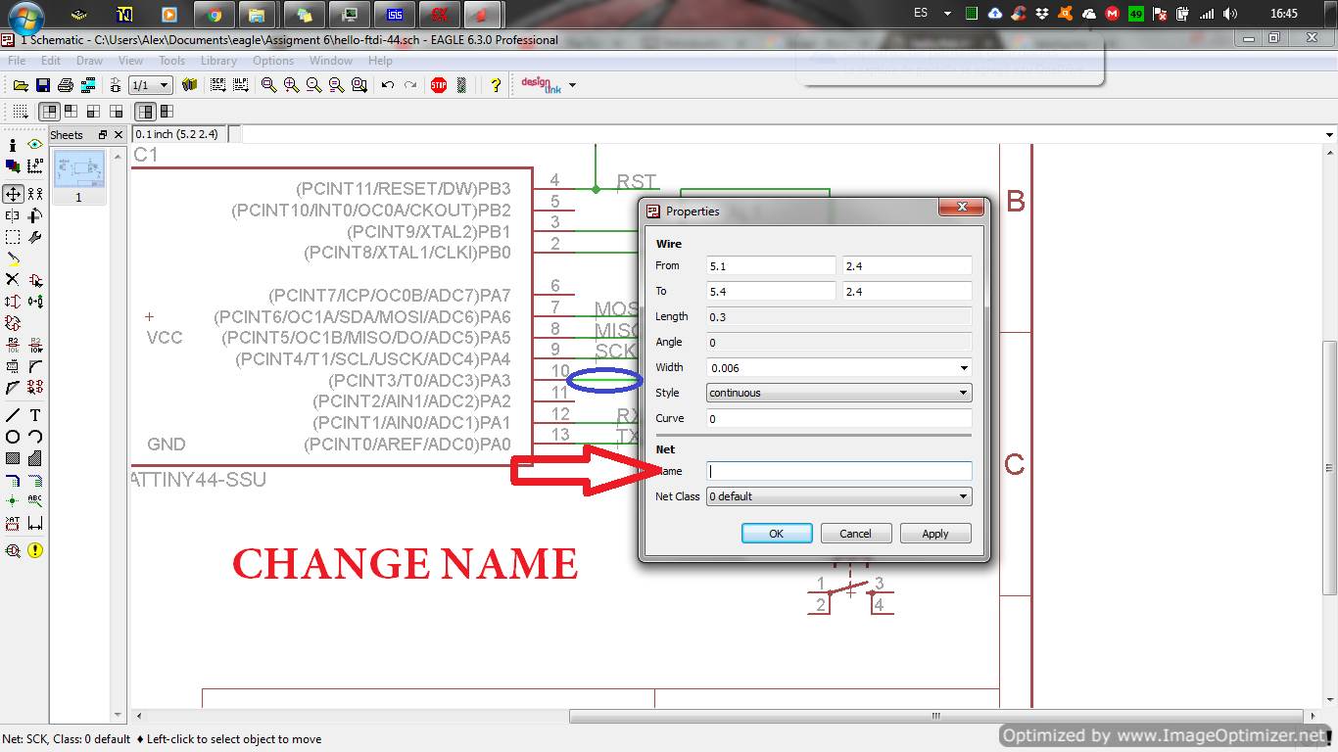
Task: Open the CAM processor icon
Action: pos(87,85)
